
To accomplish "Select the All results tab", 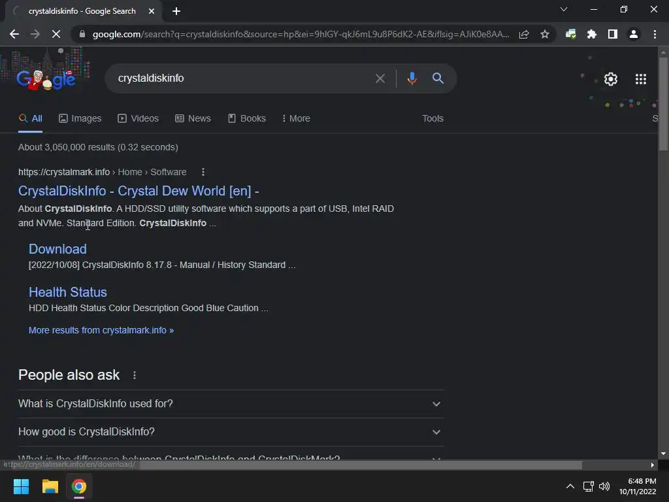I will pos(30,119).
